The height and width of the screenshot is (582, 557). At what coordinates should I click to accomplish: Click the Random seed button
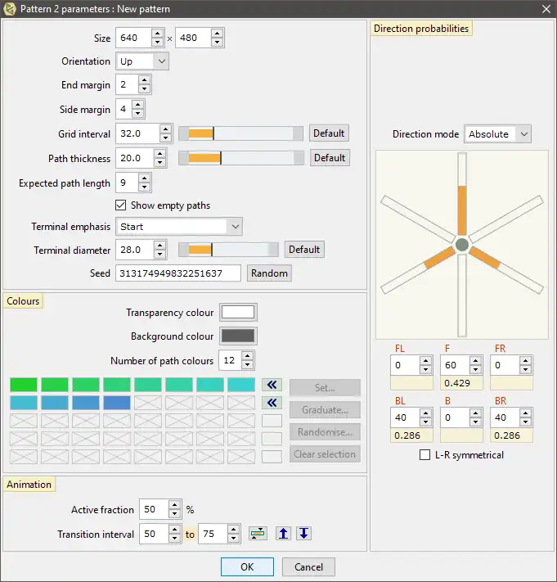[270, 273]
